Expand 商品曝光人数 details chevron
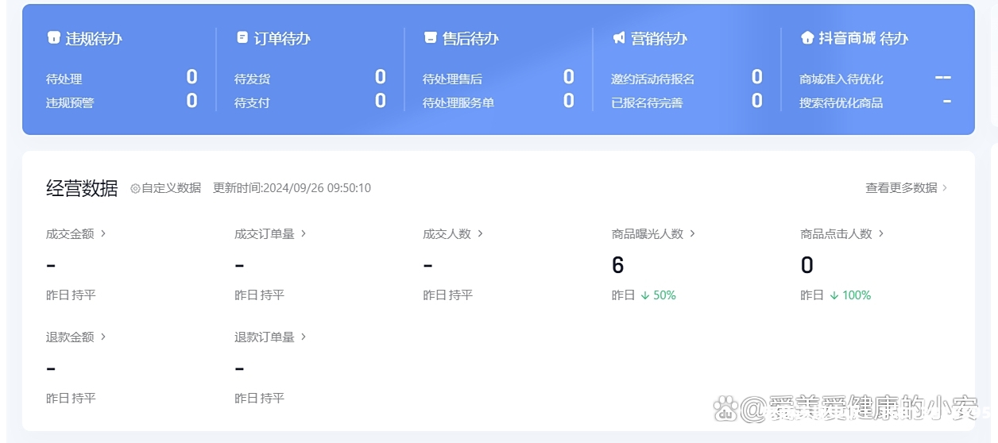 coord(692,233)
